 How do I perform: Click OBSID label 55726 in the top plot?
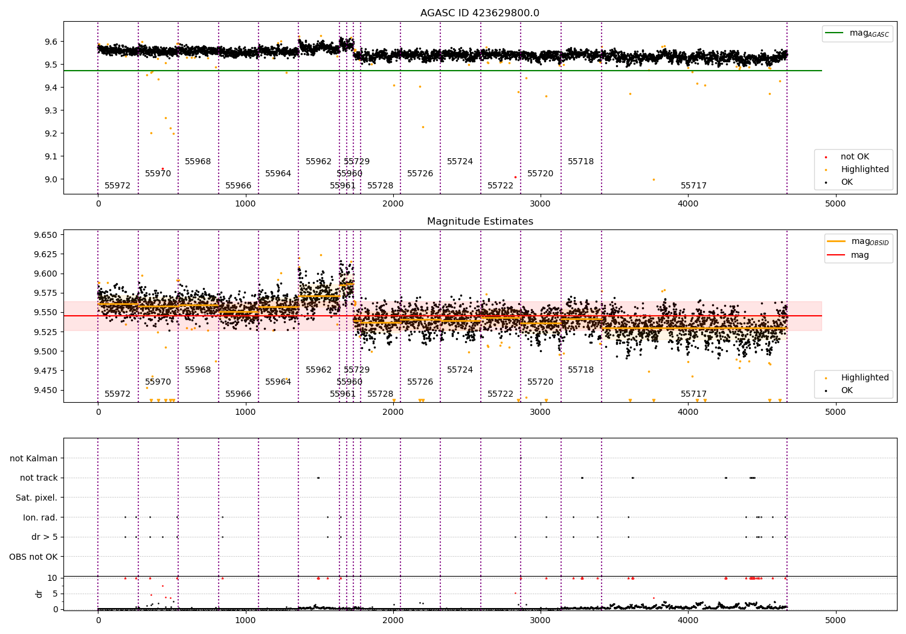420,174
